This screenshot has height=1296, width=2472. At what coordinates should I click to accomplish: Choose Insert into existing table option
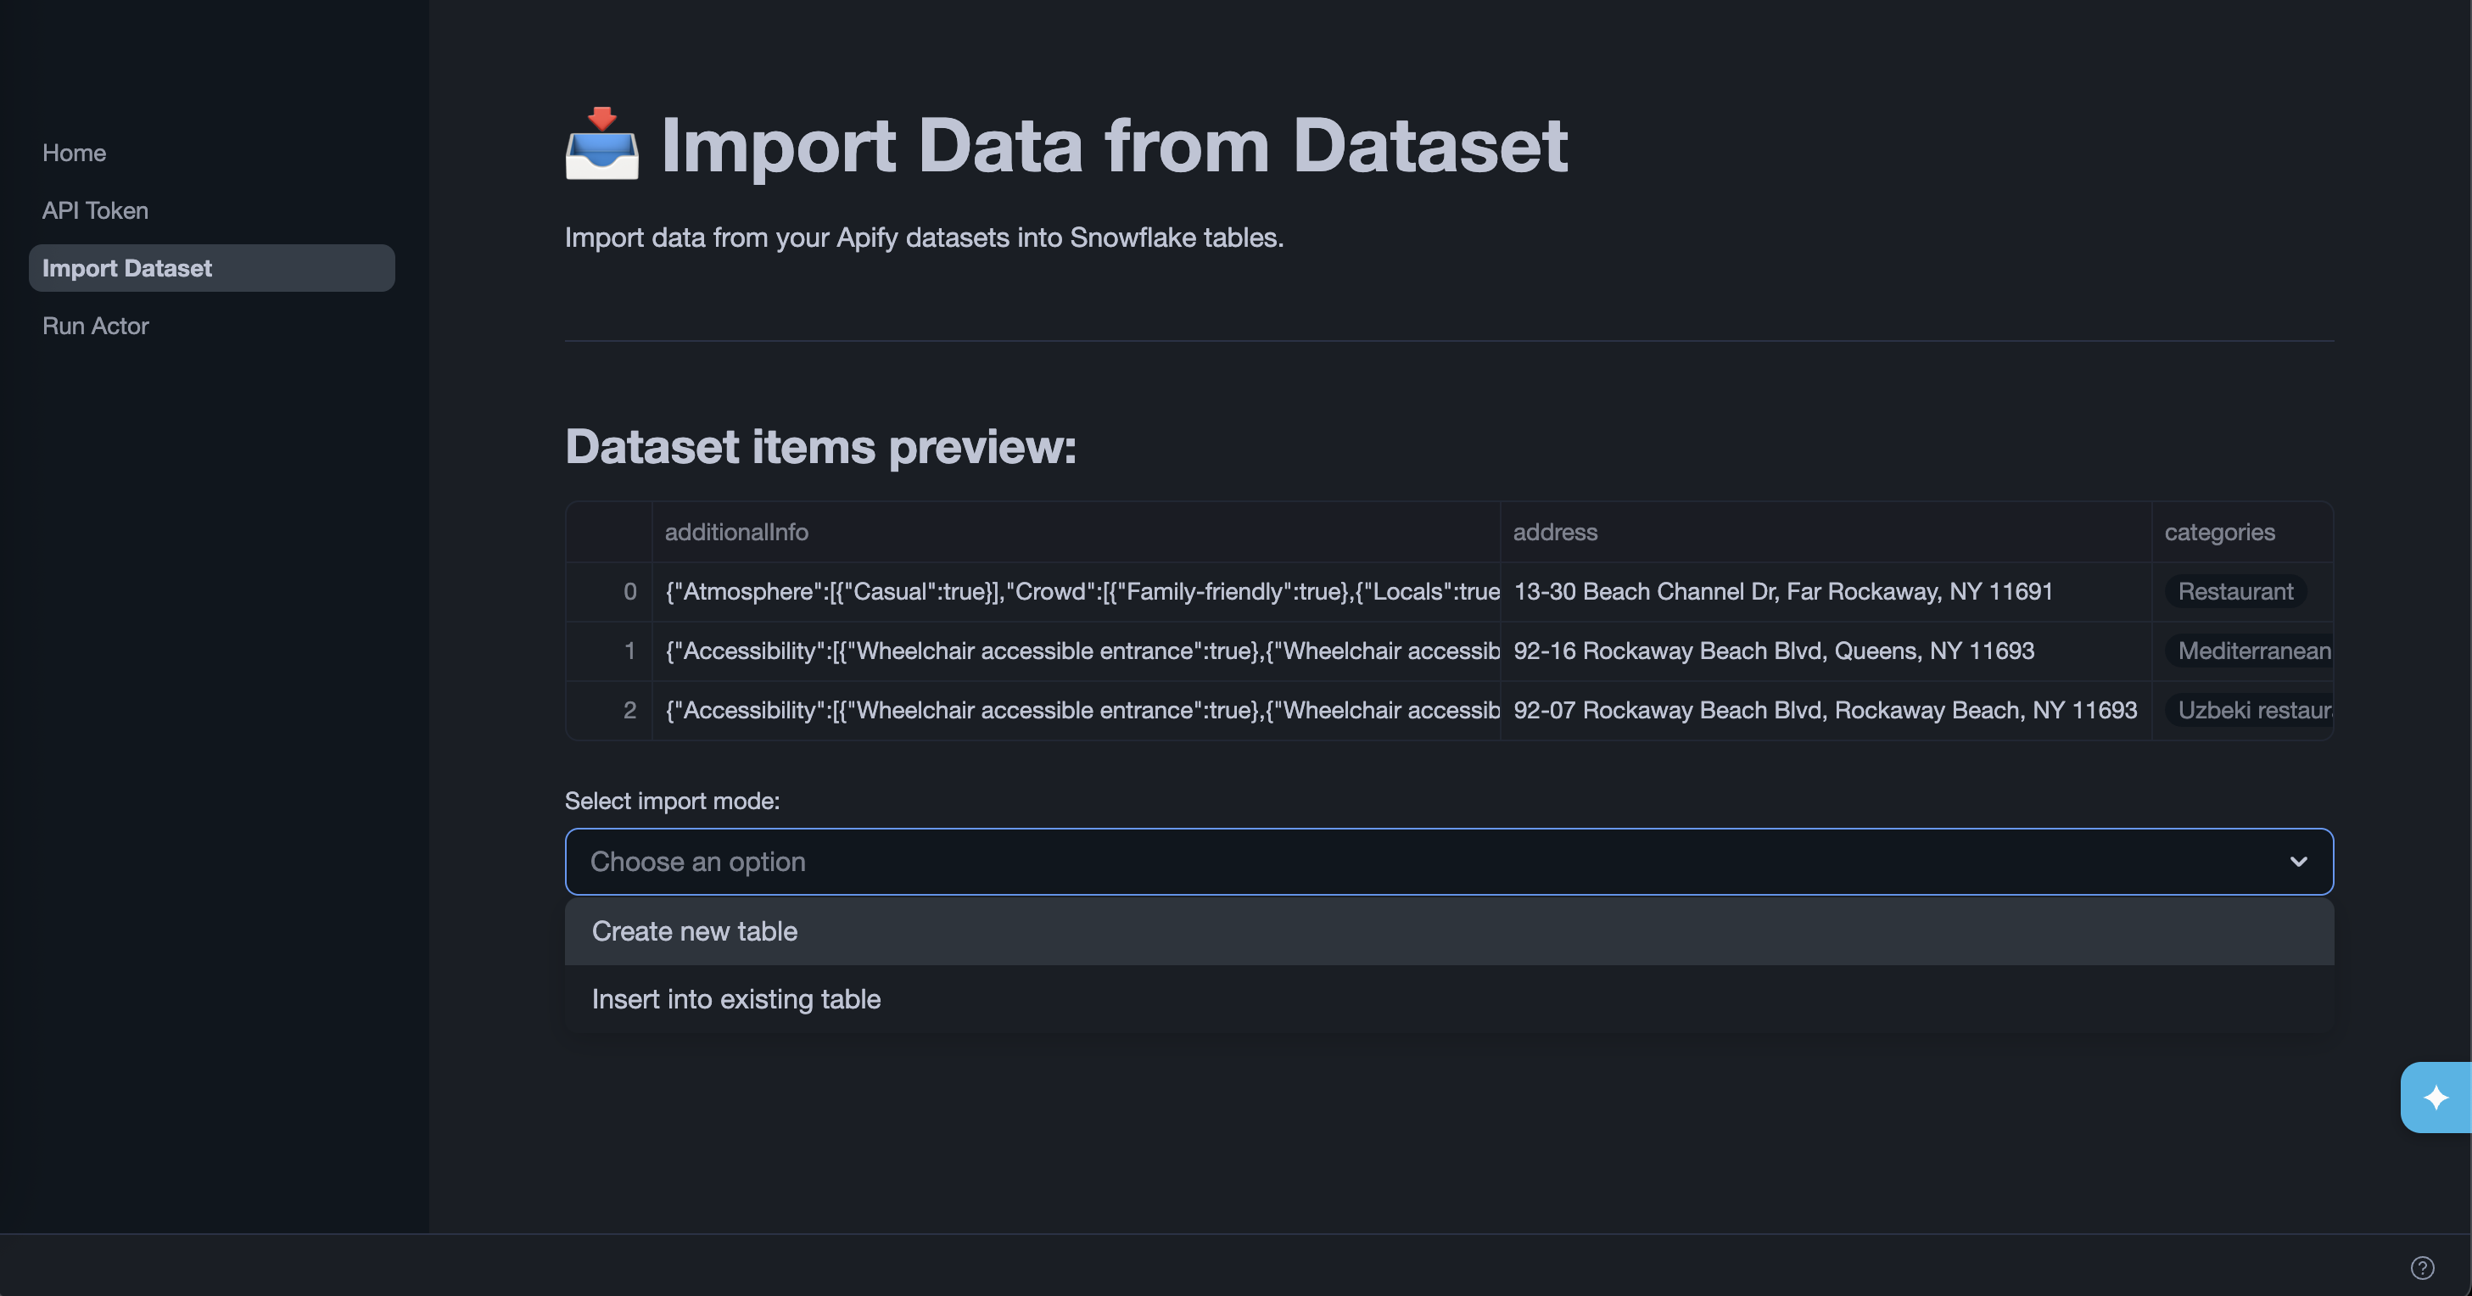coord(736,998)
